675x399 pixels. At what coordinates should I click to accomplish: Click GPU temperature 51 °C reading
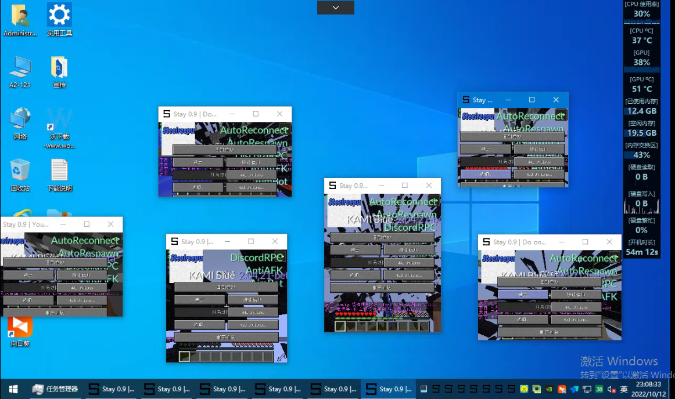point(642,89)
